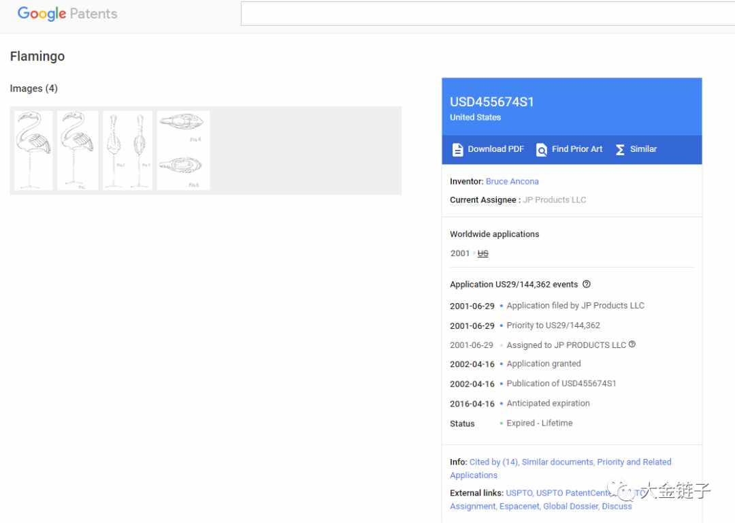Open Cited by (14) link
The image size is (735, 523).
[x=493, y=462]
